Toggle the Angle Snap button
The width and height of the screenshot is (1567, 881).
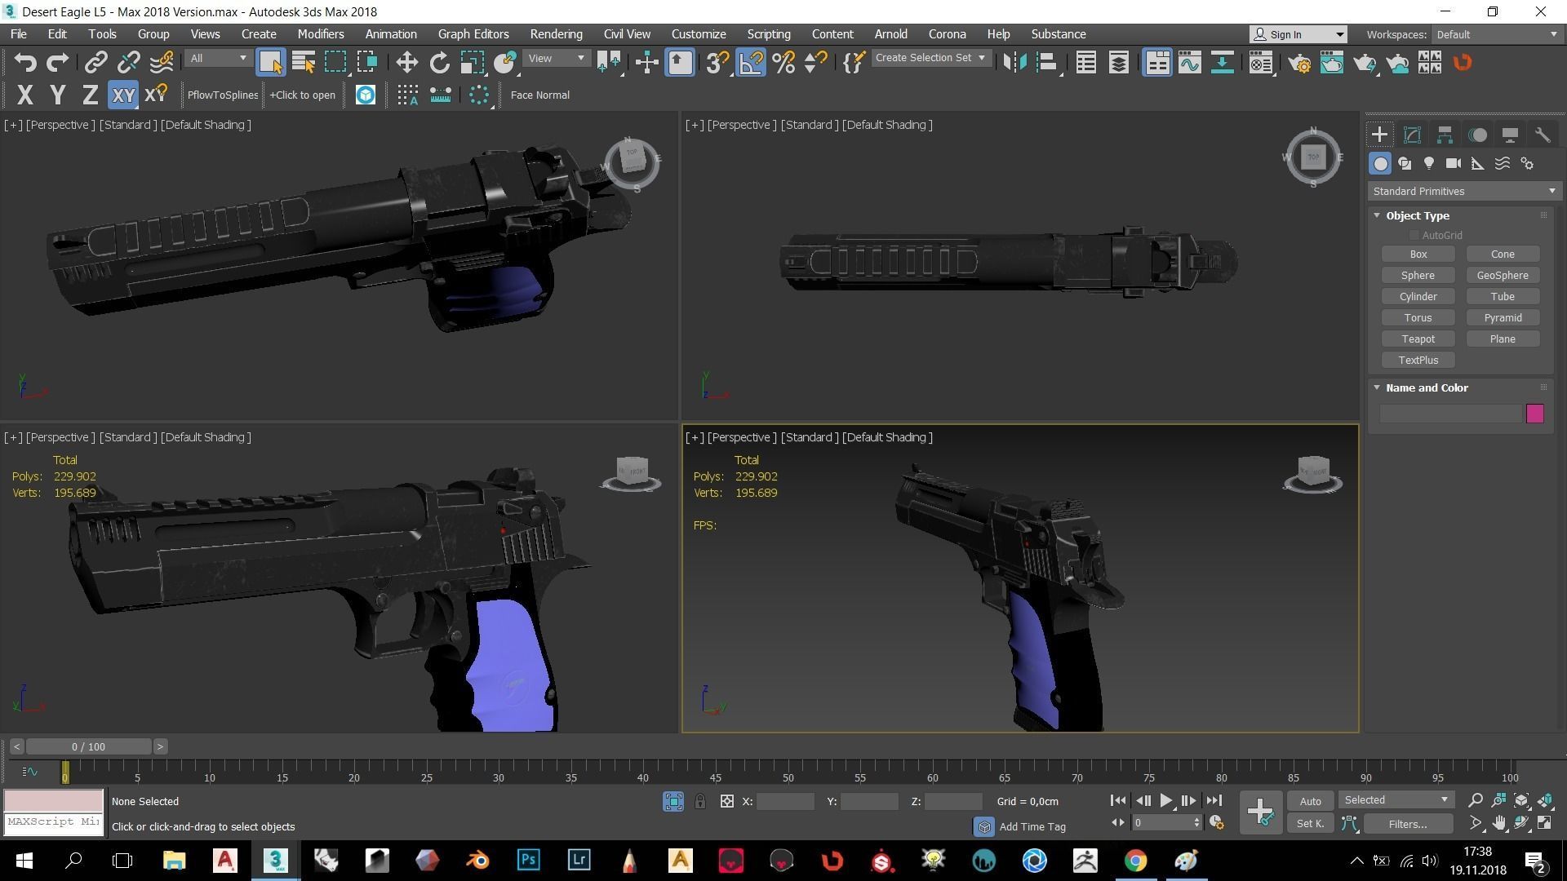tap(751, 63)
